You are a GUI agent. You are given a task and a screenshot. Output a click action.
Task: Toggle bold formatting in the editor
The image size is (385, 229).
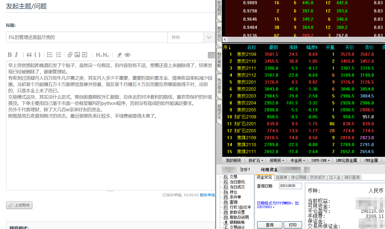pos(10,55)
